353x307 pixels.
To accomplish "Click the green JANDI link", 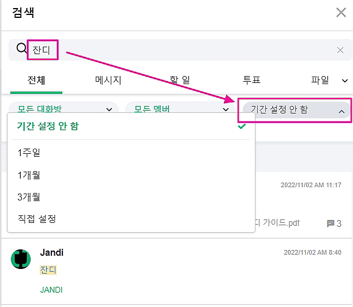I will 51,290.
